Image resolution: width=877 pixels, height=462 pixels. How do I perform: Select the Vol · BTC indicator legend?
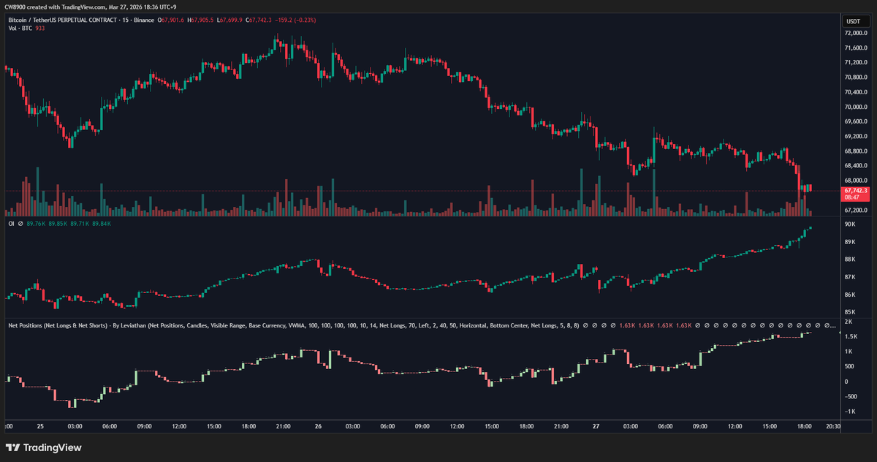point(19,27)
